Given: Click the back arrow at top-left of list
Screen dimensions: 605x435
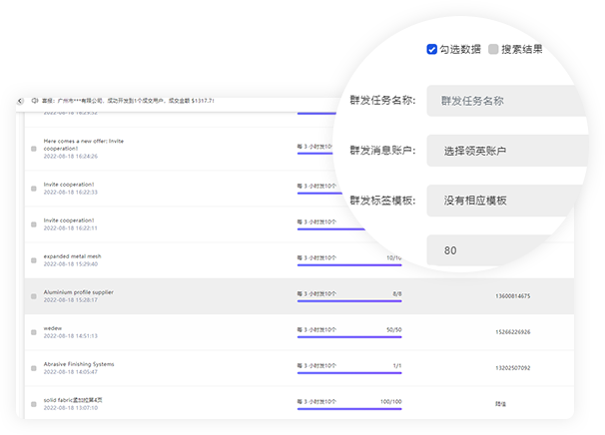Looking at the screenshot, I should pyautogui.click(x=20, y=101).
